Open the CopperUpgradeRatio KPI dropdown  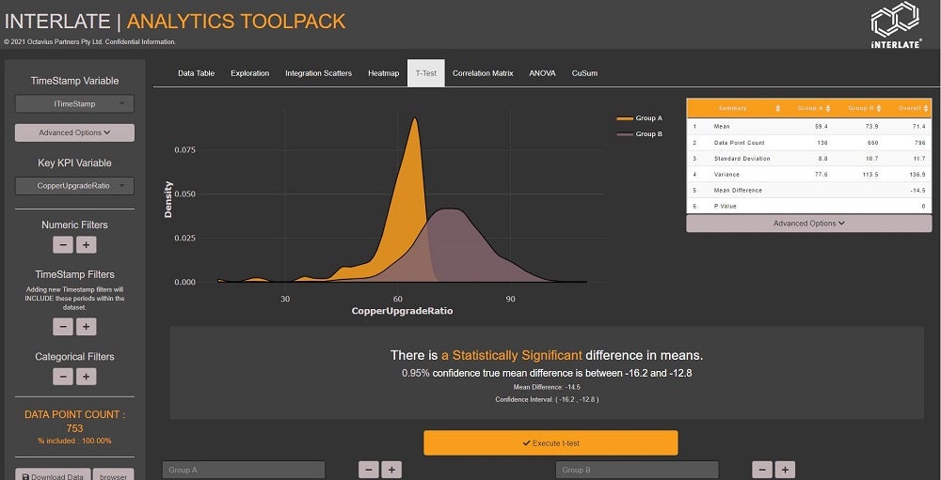pyautogui.click(x=74, y=186)
